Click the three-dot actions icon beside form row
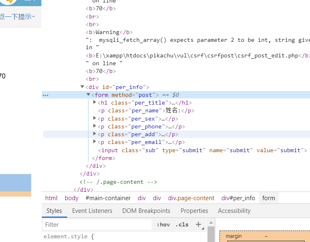Viewport: 310px width, 242px height. (x=45, y=95)
